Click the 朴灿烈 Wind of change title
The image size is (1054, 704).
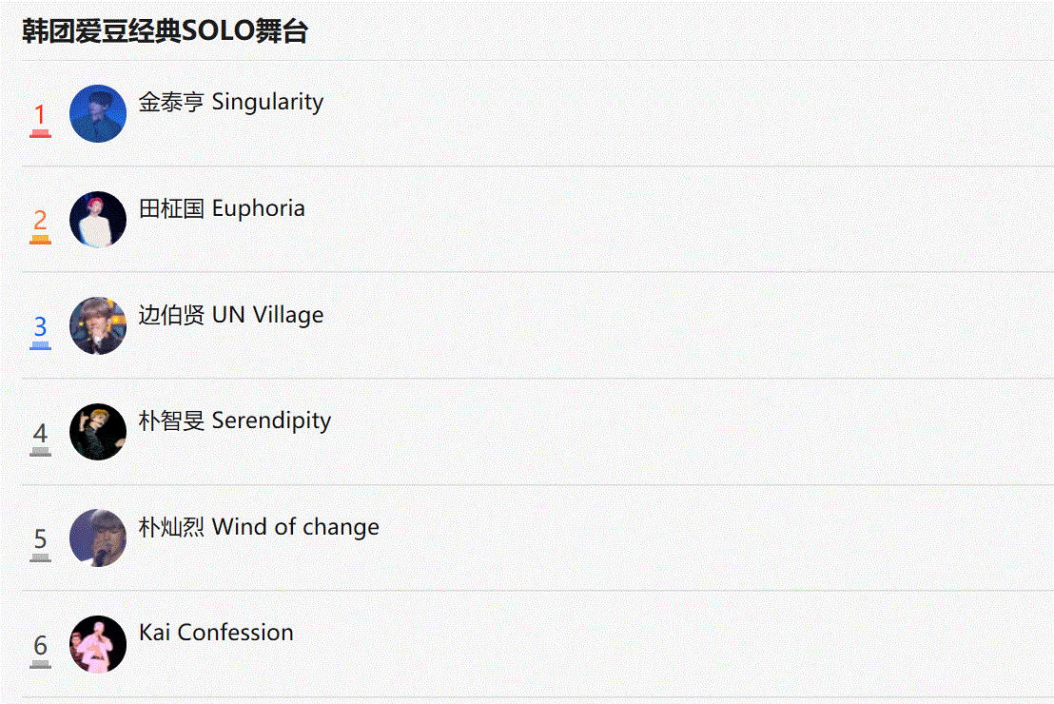[x=259, y=527]
